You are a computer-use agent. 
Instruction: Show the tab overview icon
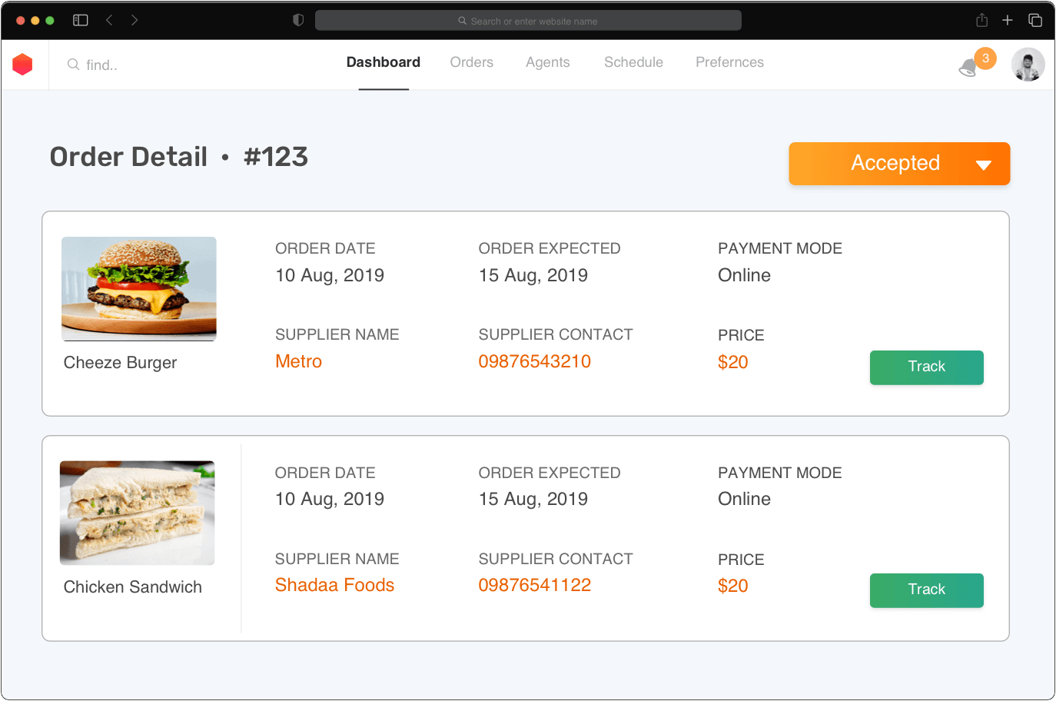[x=1035, y=20]
